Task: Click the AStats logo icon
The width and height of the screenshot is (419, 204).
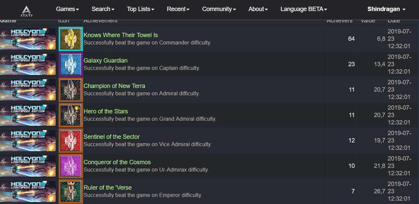Action: click(x=26, y=10)
